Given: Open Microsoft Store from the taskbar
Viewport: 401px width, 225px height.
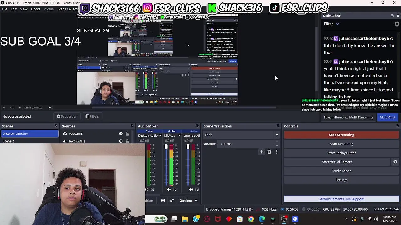Looking at the screenshot, I should 240,219.
